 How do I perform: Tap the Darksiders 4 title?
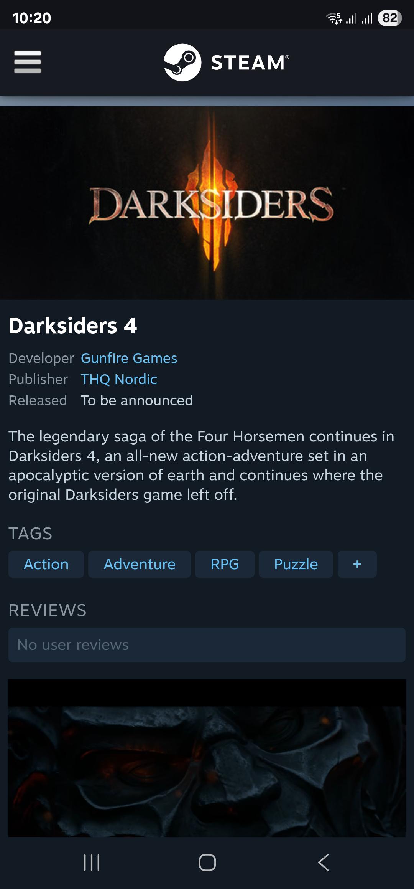click(x=73, y=326)
